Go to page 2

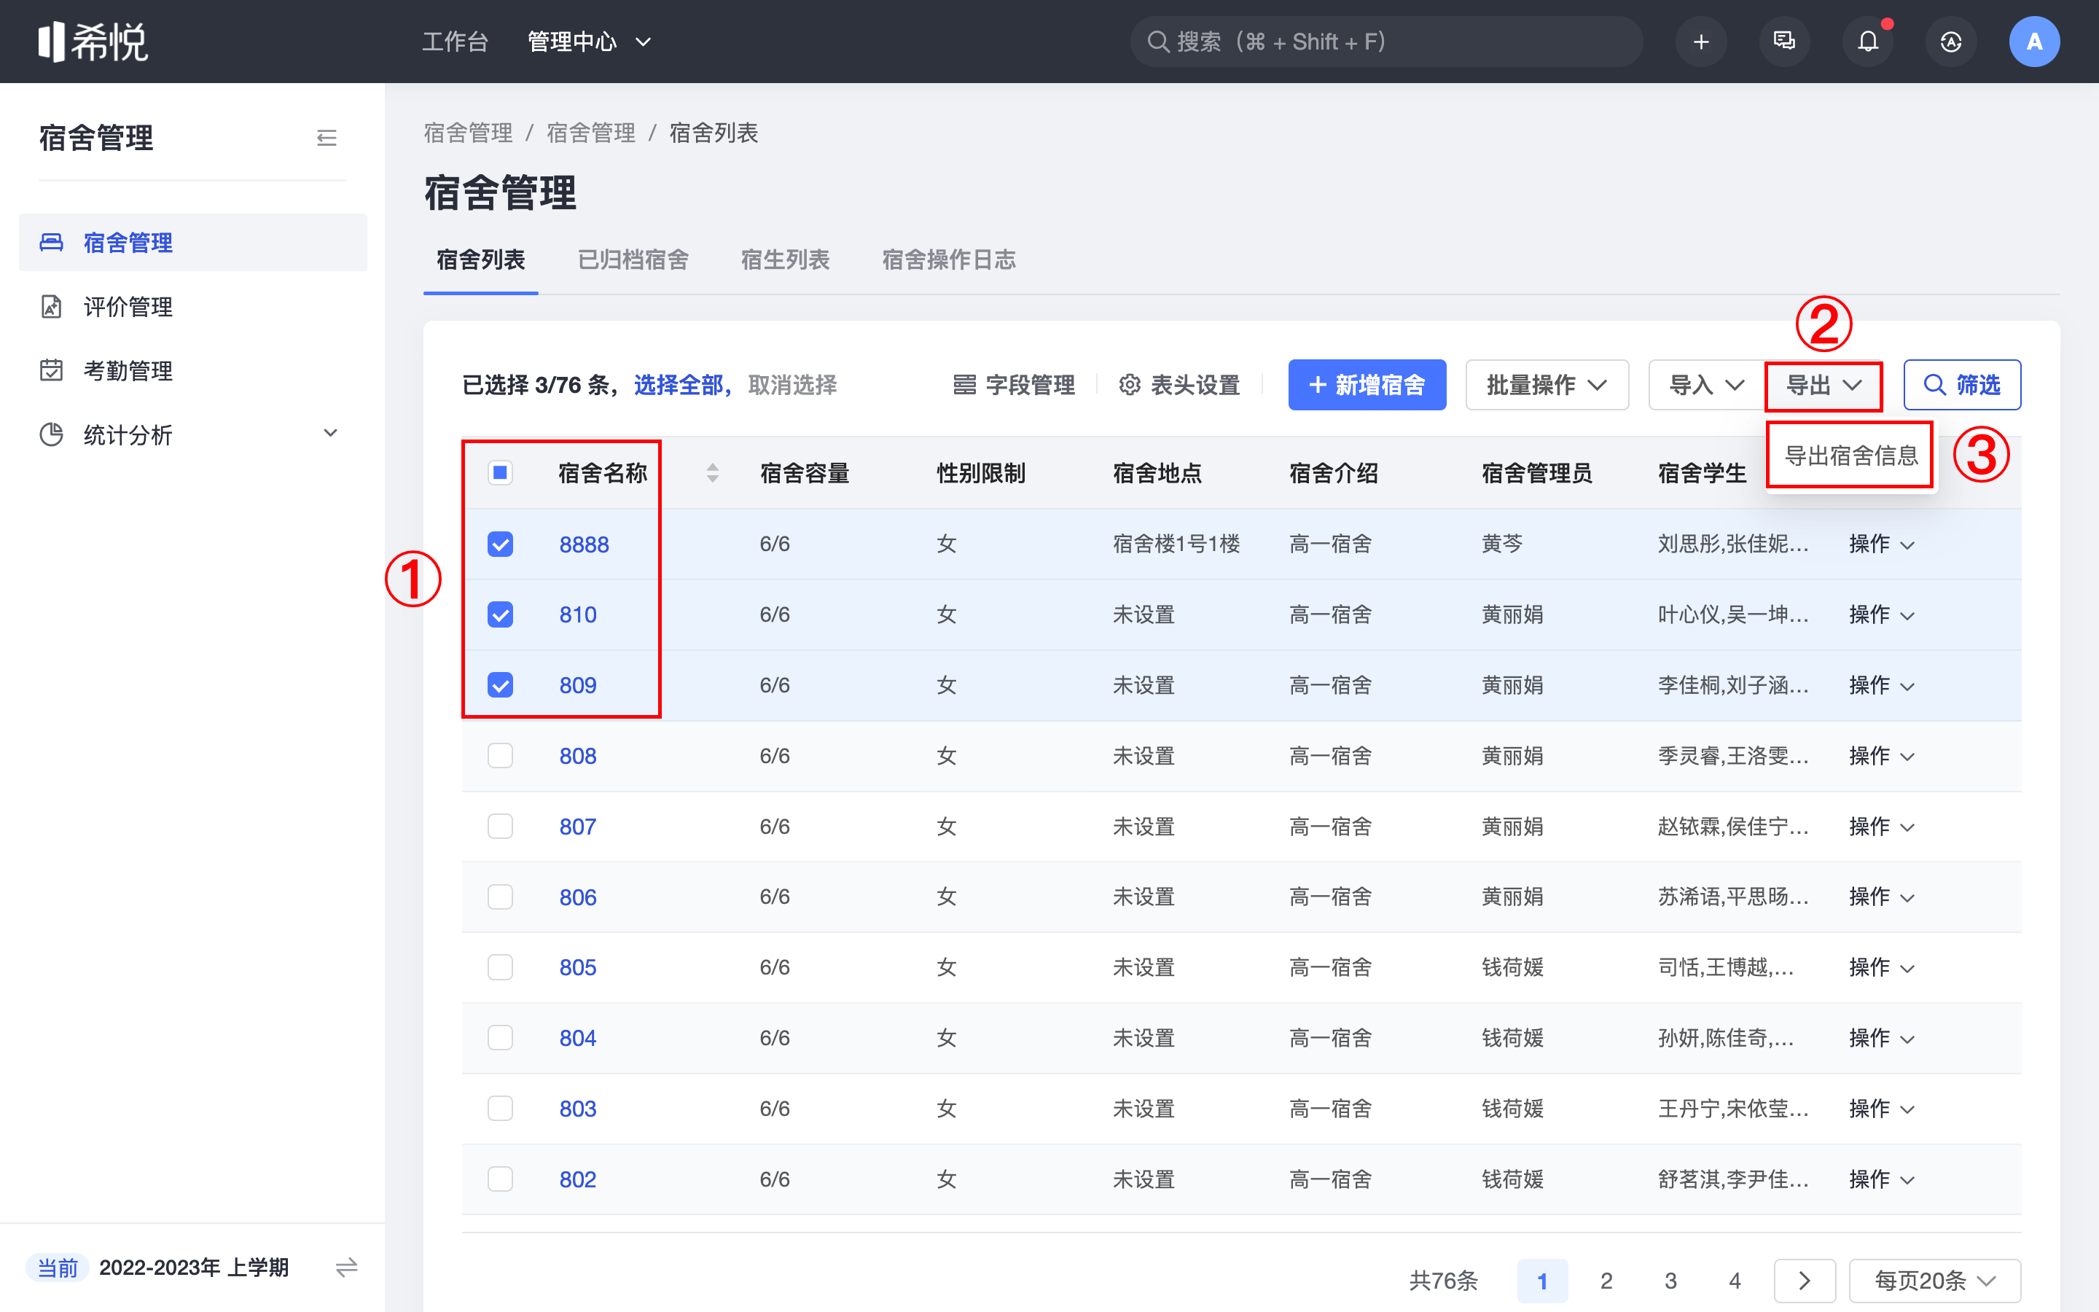tap(1606, 1281)
